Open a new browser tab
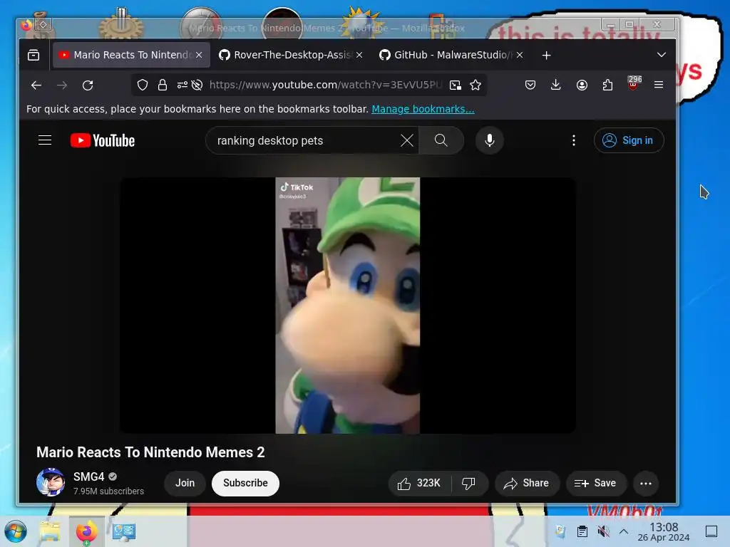730x547 pixels. 547,56
